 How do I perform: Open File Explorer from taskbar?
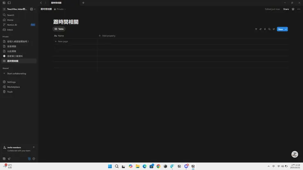138,166
